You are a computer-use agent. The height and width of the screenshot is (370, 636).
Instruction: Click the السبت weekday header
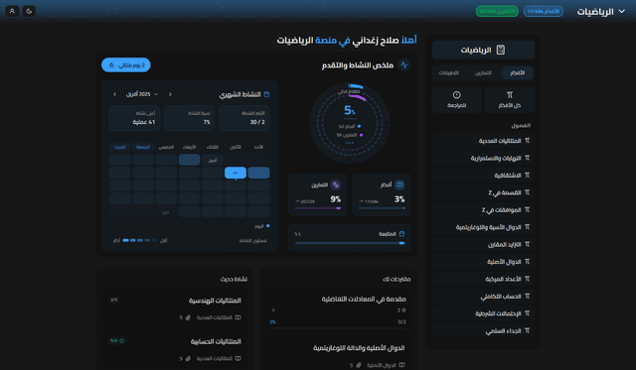click(119, 147)
